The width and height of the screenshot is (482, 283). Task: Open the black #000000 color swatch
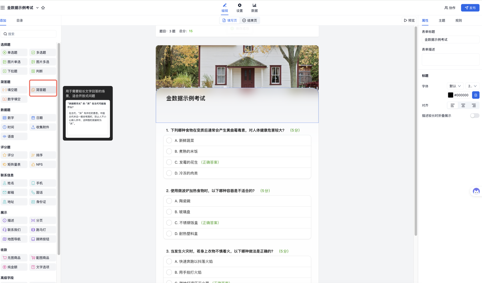point(451,95)
